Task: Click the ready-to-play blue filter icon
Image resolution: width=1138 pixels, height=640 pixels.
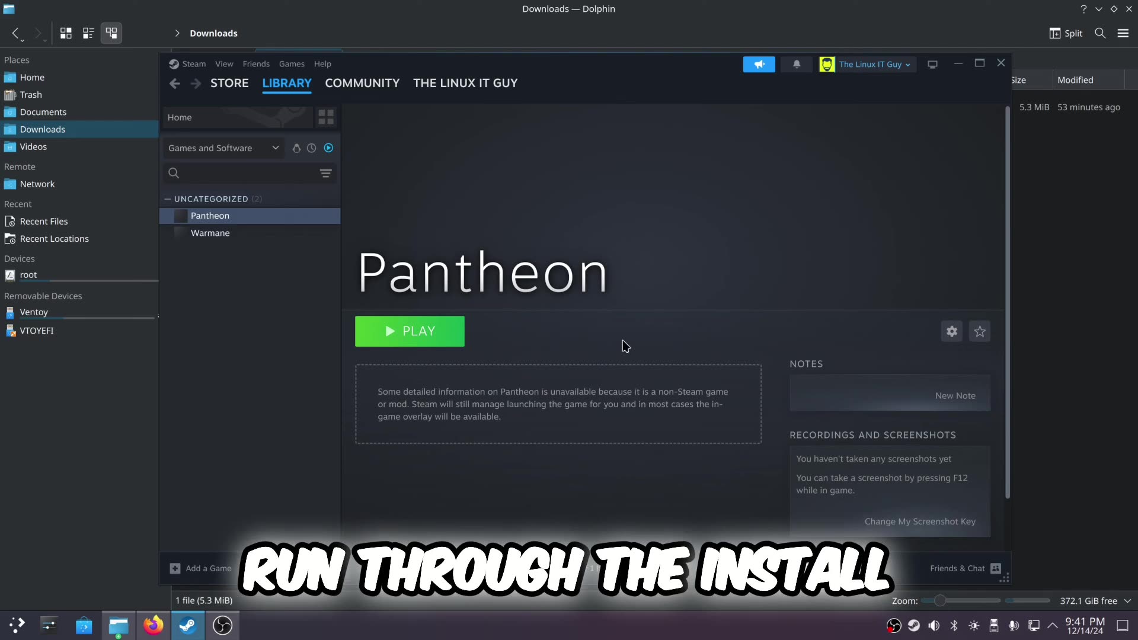Action: pyautogui.click(x=329, y=148)
